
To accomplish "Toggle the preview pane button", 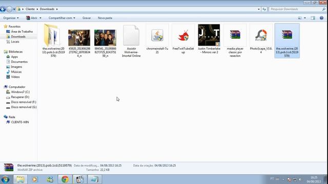I will point(313,18).
